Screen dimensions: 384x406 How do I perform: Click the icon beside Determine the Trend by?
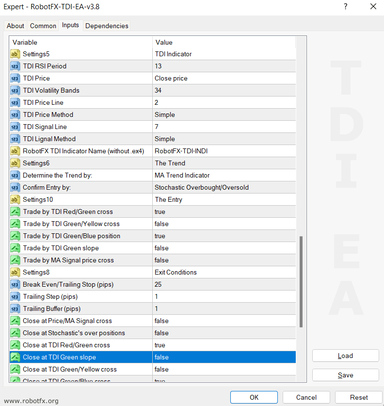[x=15, y=175]
